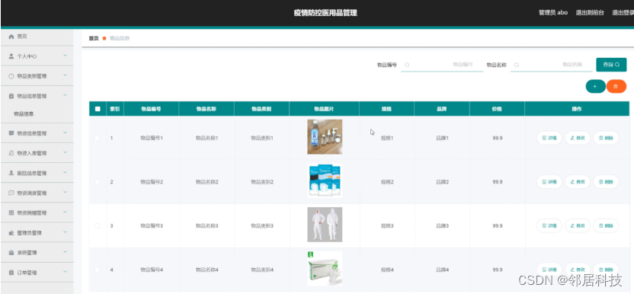
Task: Click the person icon next to 个人中心
Action: coord(11,56)
